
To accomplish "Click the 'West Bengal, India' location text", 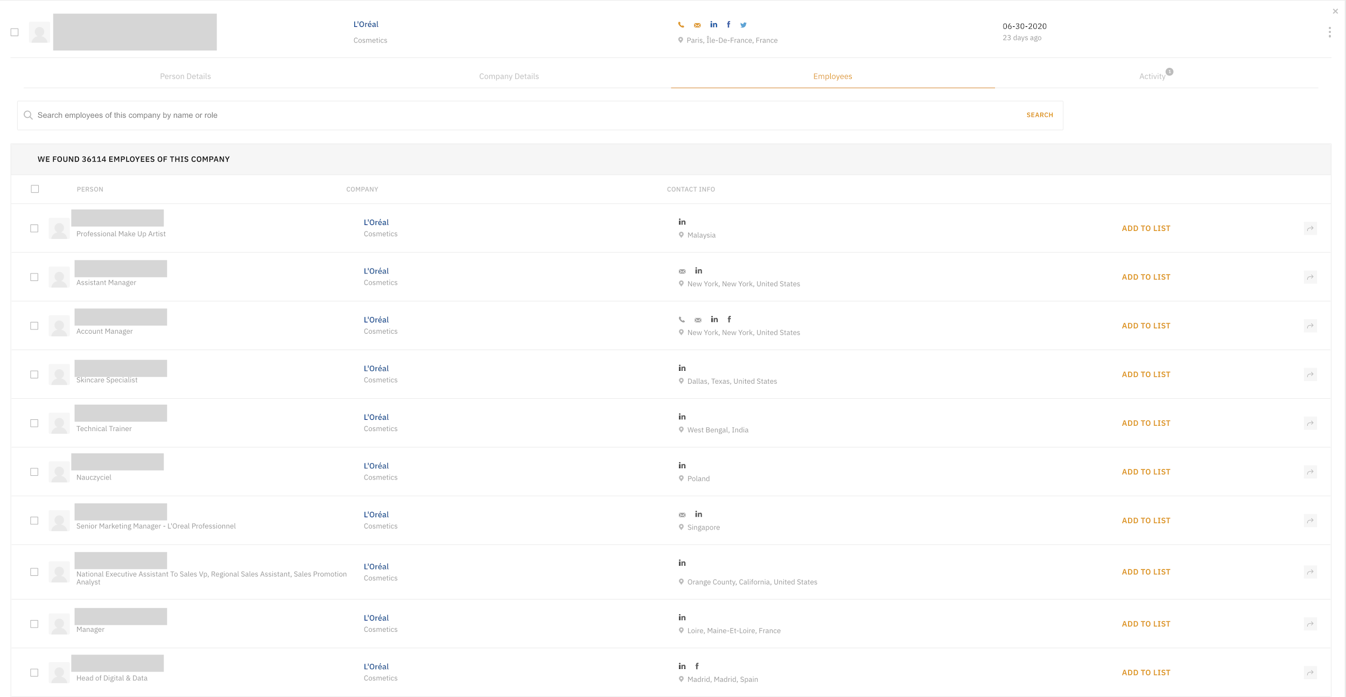I will [718, 430].
